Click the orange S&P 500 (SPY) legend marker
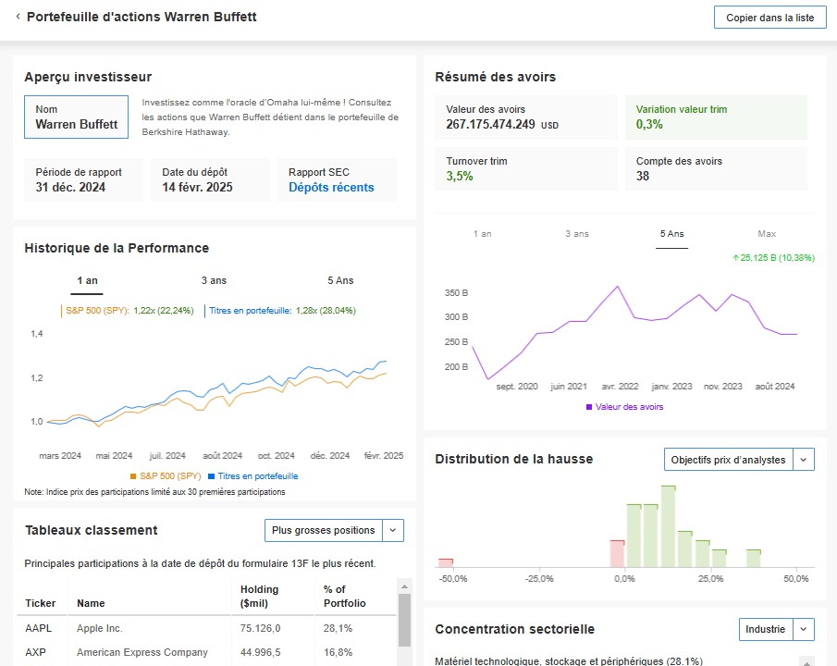 [133, 476]
